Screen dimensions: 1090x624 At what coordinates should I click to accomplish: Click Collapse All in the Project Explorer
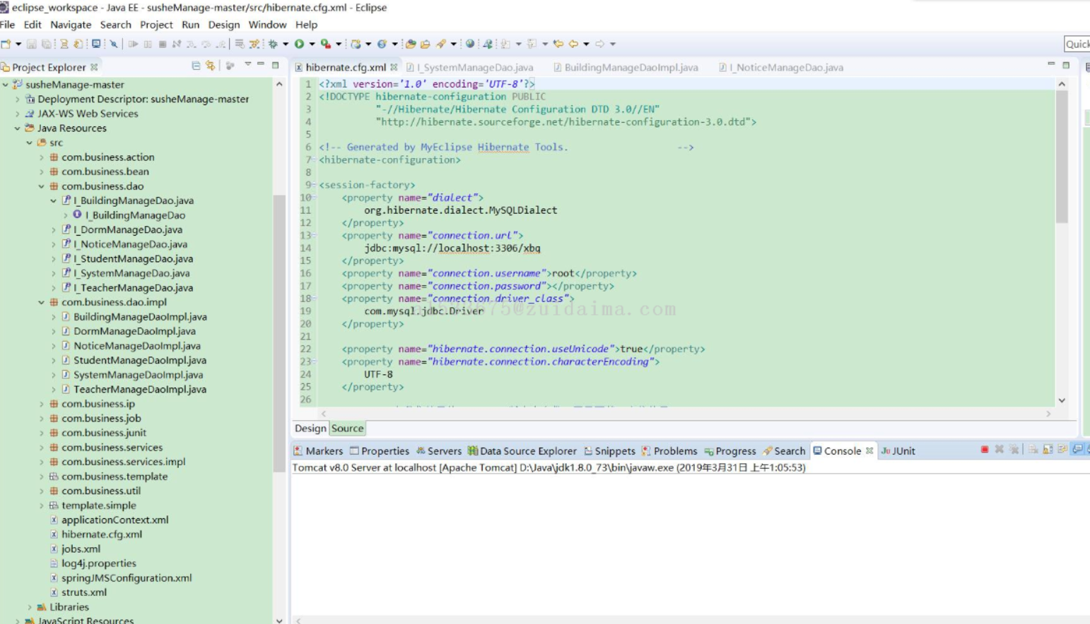(196, 66)
